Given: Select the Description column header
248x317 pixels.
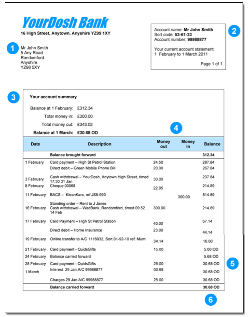Looking at the screenshot, I should (99, 144).
